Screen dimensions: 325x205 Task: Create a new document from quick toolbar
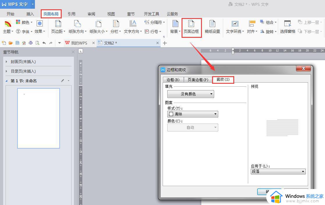pos(4,43)
